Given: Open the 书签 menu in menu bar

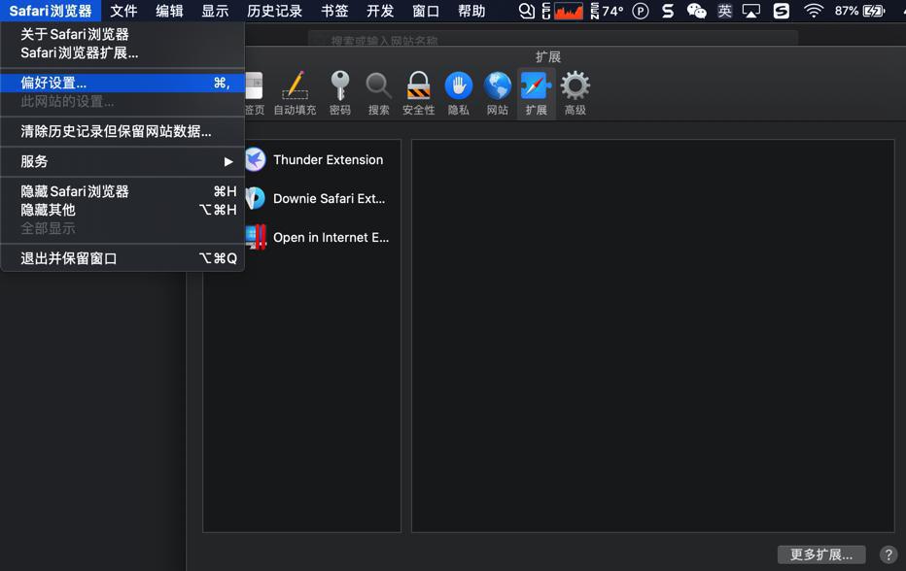Looking at the screenshot, I should click(x=334, y=11).
